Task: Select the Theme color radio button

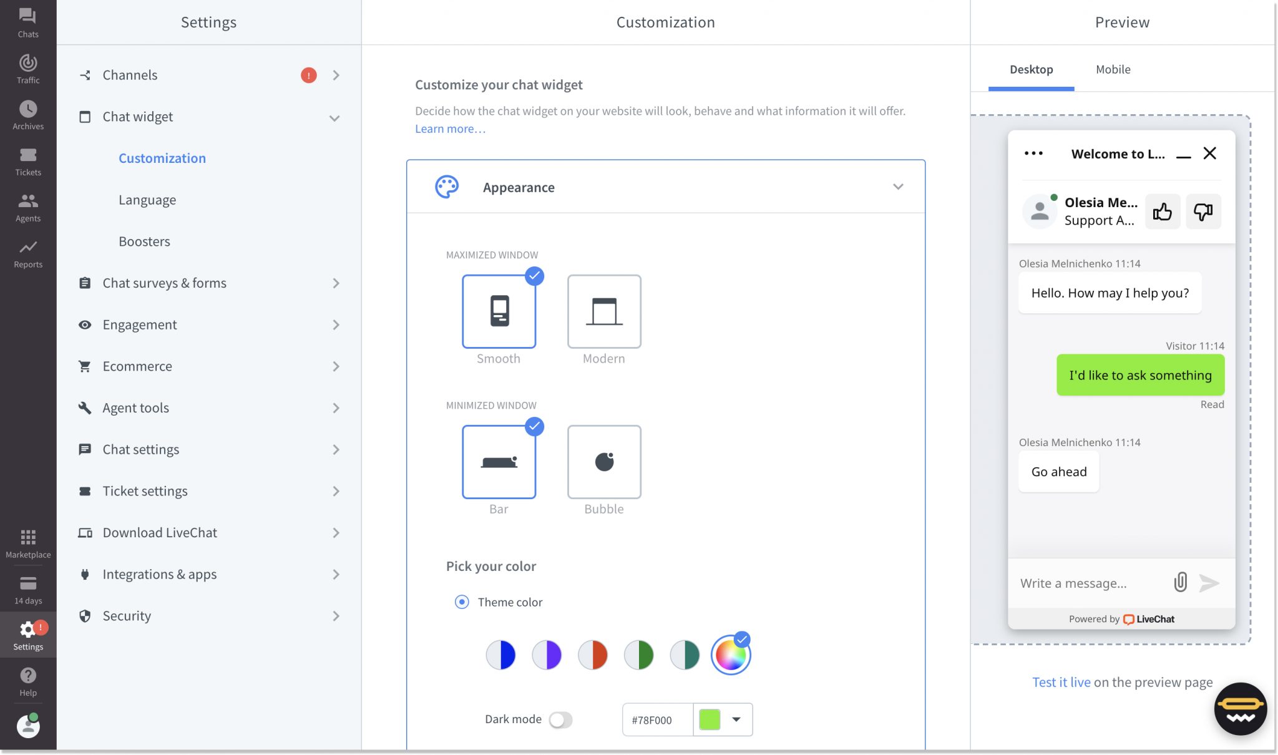Action: pyautogui.click(x=461, y=602)
